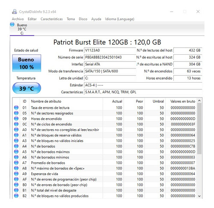This screenshot has width=214, height=208.
Task: Click raw value 000000000C7B
Action: [x=183, y=146]
